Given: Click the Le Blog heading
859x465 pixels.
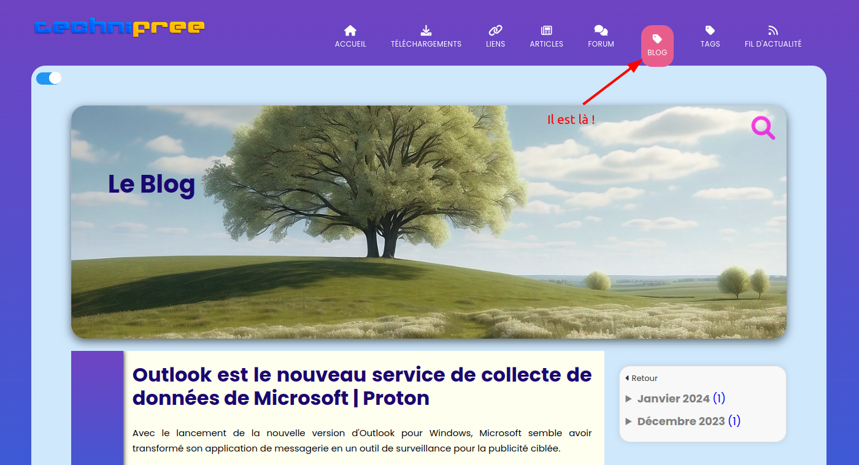Looking at the screenshot, I should [152, 184].
